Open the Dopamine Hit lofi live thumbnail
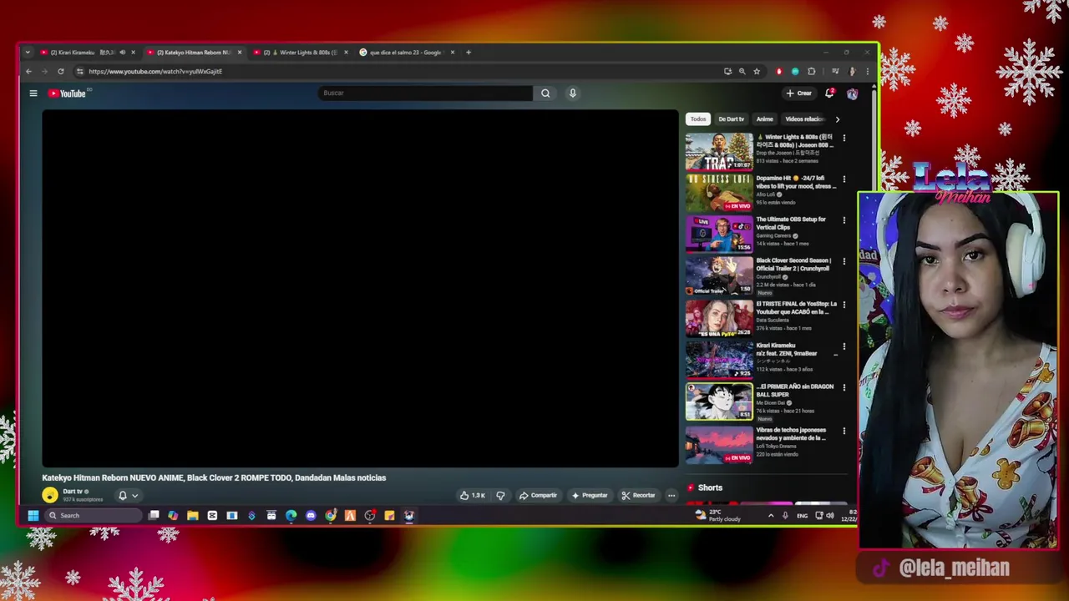The width and height of the screenshot is (1069, 601). pyautogui.click(x=719, y=193)
